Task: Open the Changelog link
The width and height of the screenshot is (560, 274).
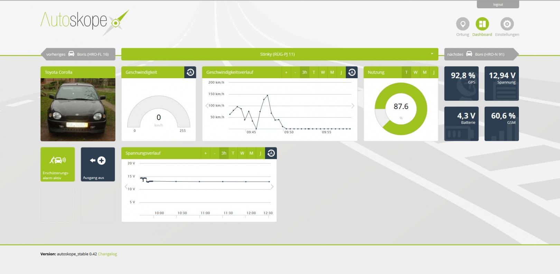Action: point(107,254)
